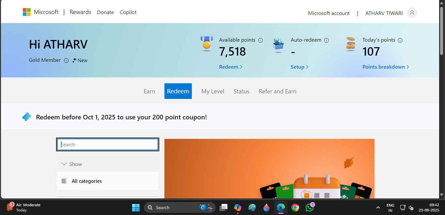Open the ATHARV TIWARI profile avatar
The width and height of the screenshot is (445, 215).
click(x=412, y=13)
